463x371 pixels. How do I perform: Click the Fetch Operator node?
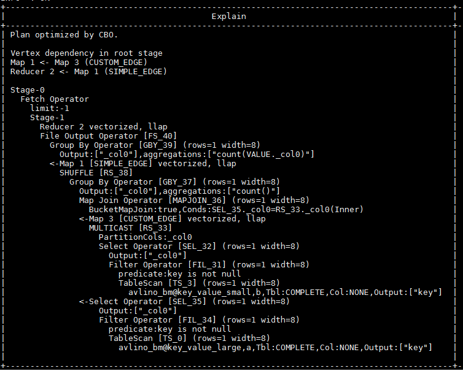pyautogui.click(x=55, y=99)
